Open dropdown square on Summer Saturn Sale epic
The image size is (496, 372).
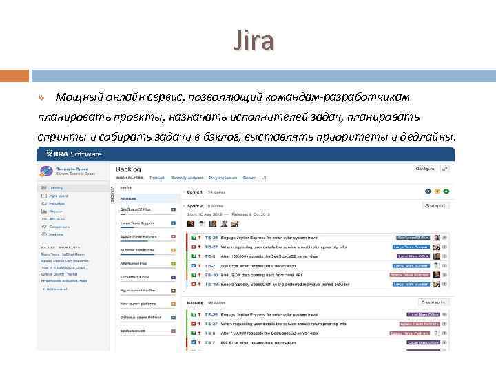tap(173, 250)
